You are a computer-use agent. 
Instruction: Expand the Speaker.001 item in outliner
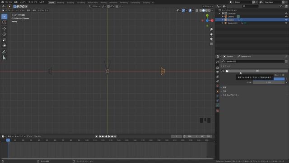[x=223, y=23]
